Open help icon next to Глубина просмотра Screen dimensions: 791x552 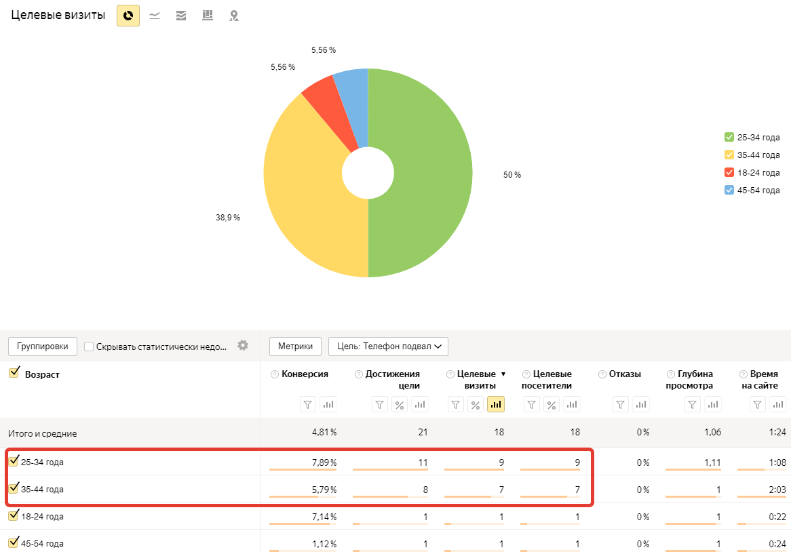[x=670, y=374]
